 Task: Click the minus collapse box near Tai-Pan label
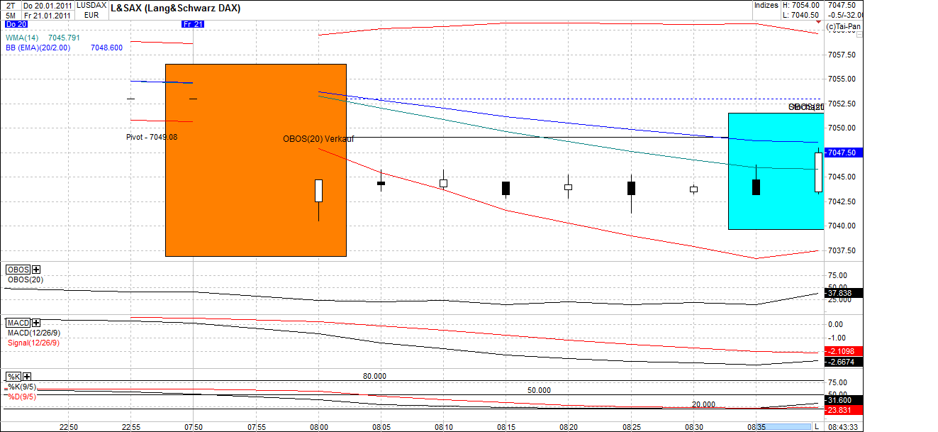pos(859,34)
